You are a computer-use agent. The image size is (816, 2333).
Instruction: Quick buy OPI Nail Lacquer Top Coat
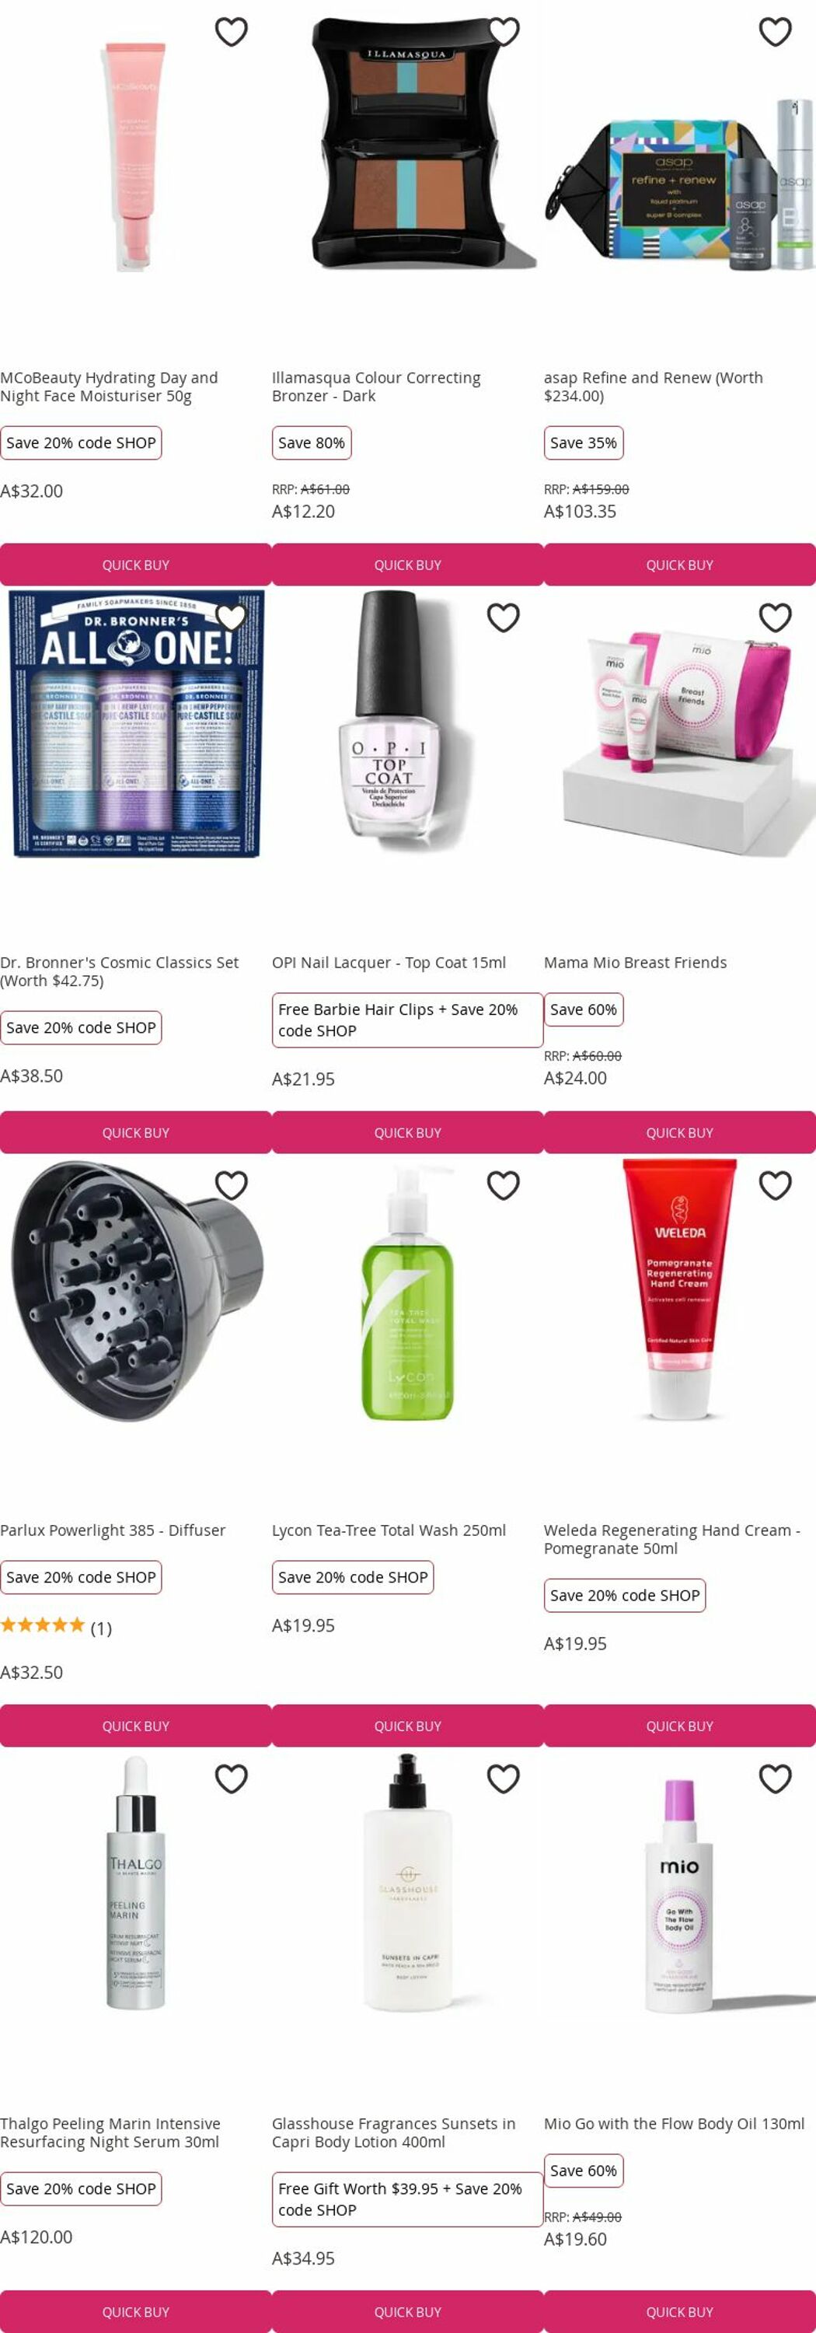pyautogui.click(x=408, y=1132)
